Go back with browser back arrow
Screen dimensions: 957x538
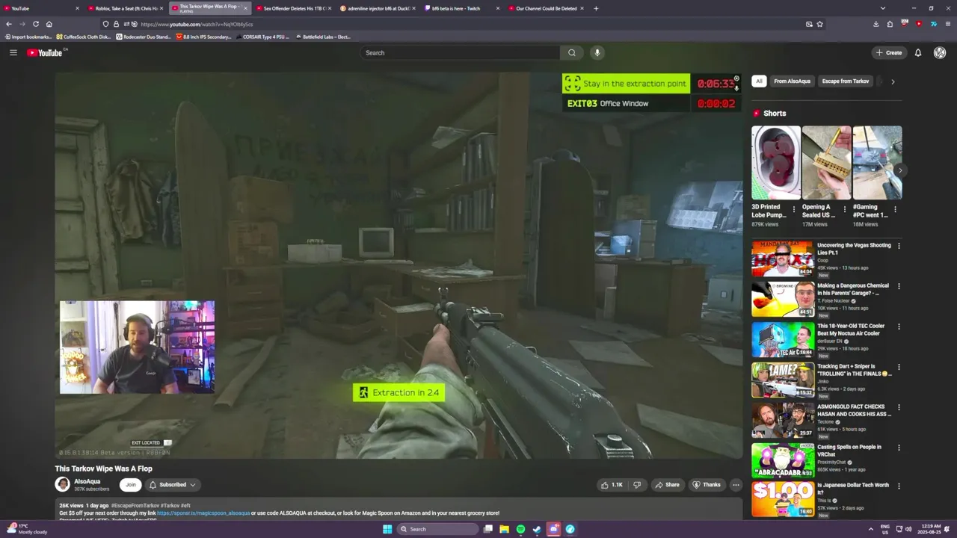9,24
